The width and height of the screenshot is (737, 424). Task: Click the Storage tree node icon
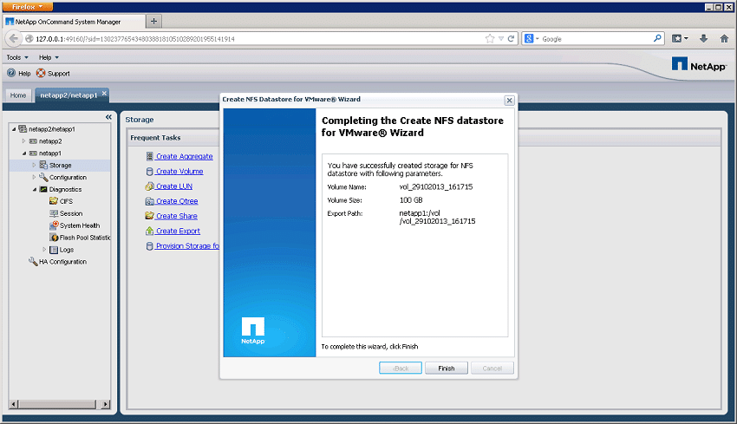click(43, 165)
